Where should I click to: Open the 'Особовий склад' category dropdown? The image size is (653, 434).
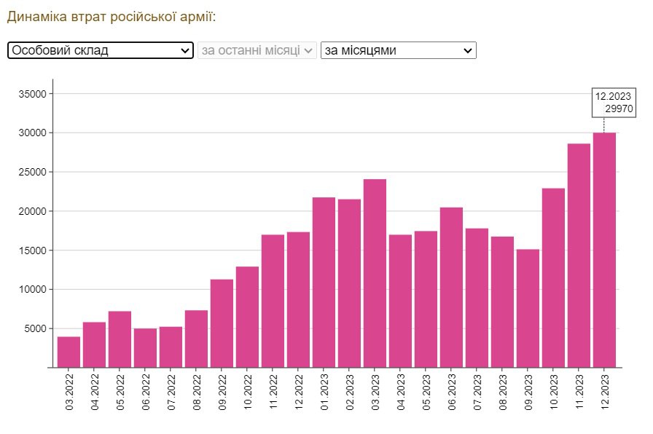click(100, 50)
